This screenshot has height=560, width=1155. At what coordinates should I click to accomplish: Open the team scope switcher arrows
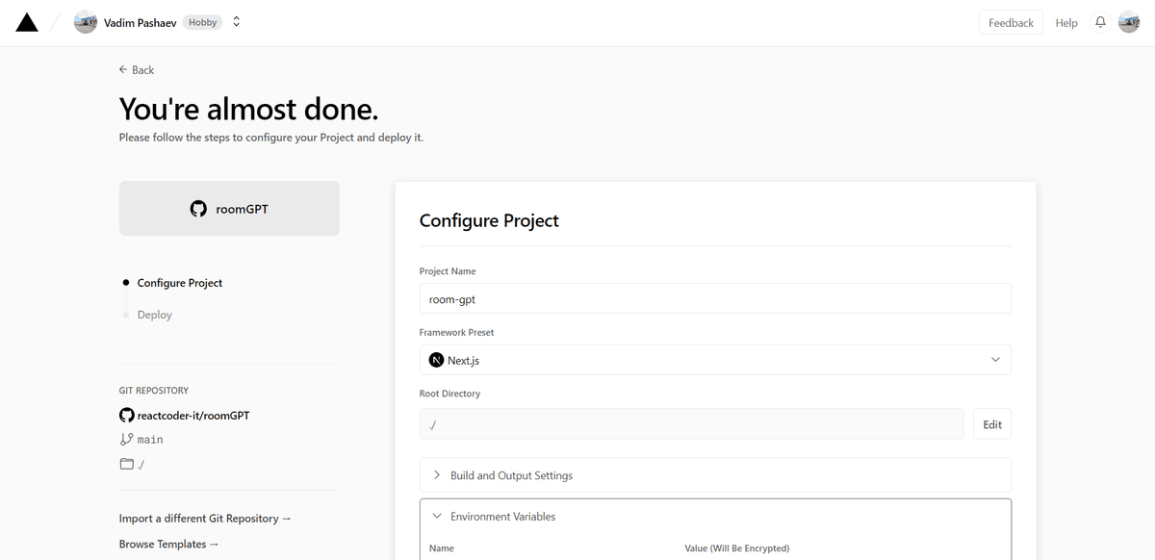(x=237, y=22)
